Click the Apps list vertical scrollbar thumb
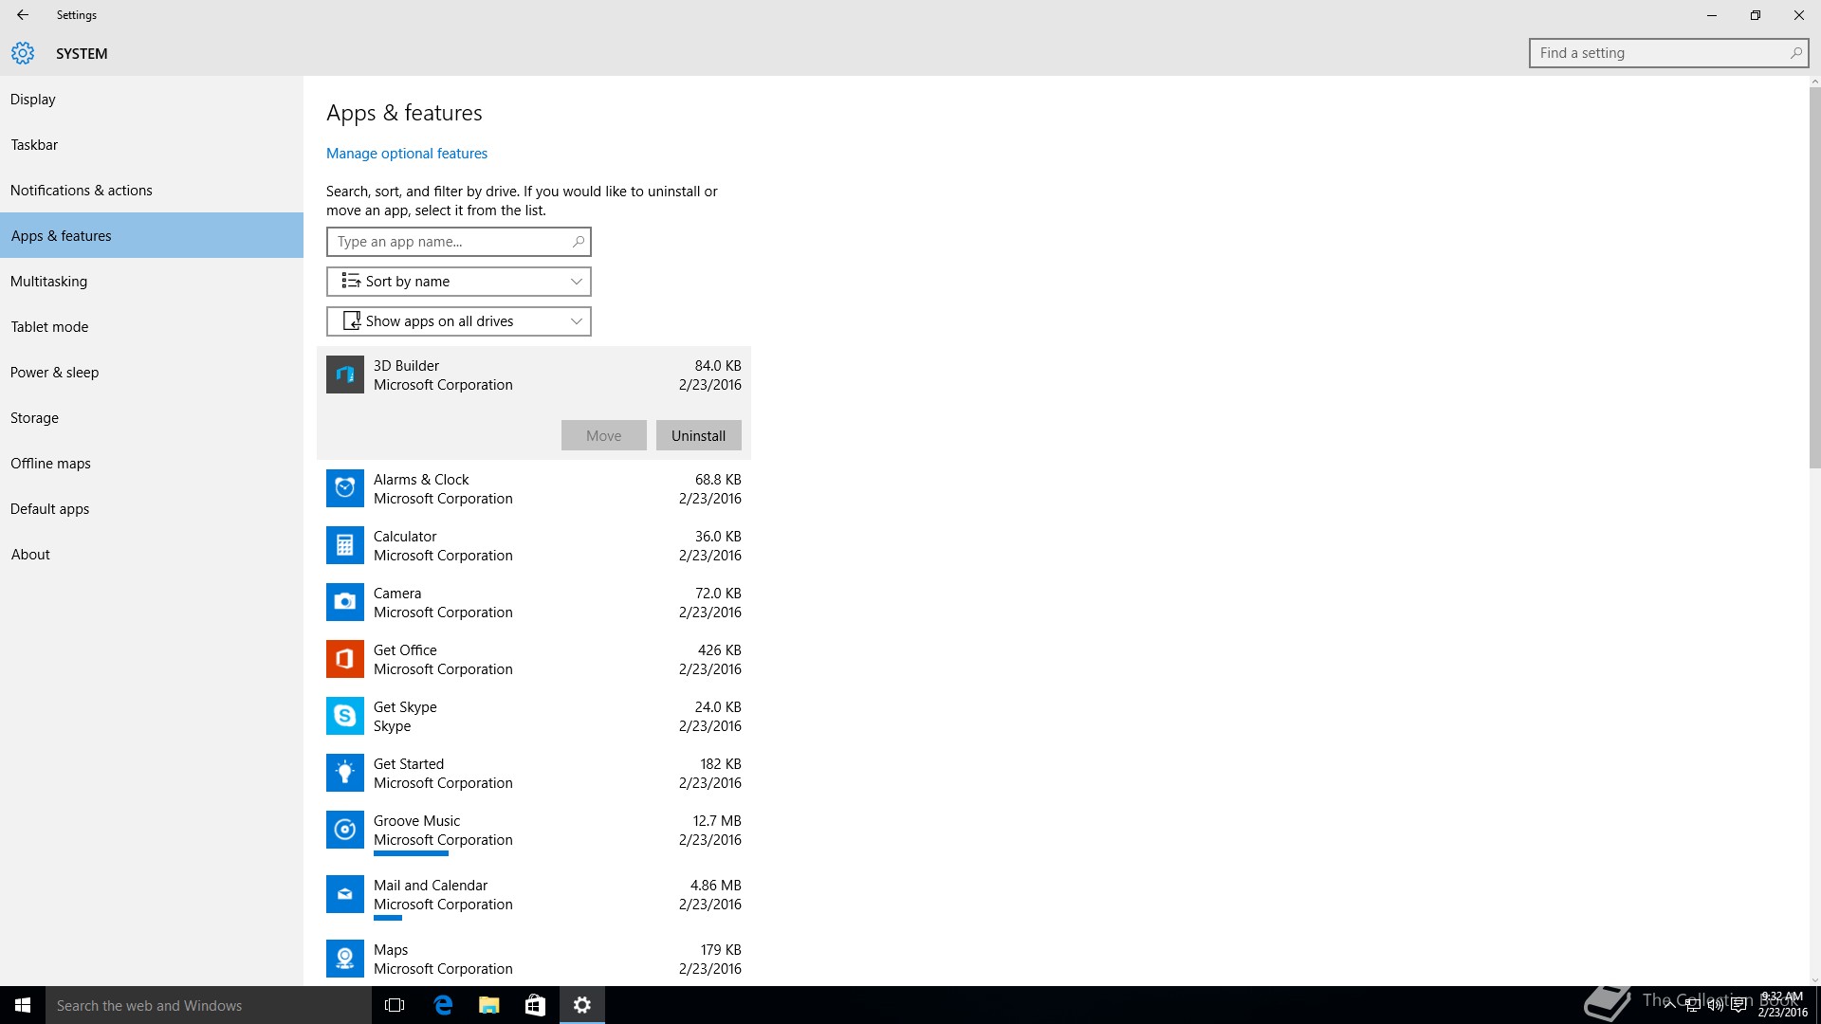This screenshot has height=1024, width=1821. tap(1814, 279)
